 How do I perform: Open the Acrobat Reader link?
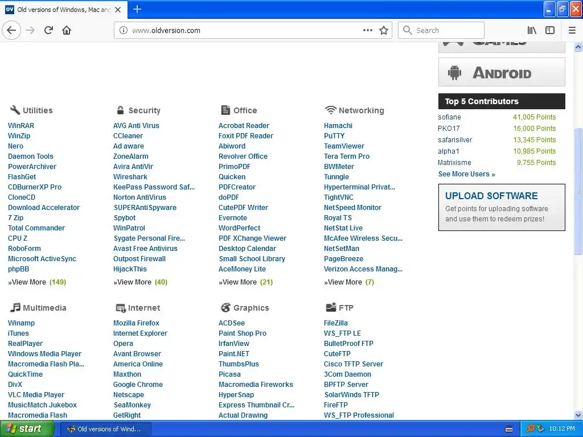(x=244, y=126)
